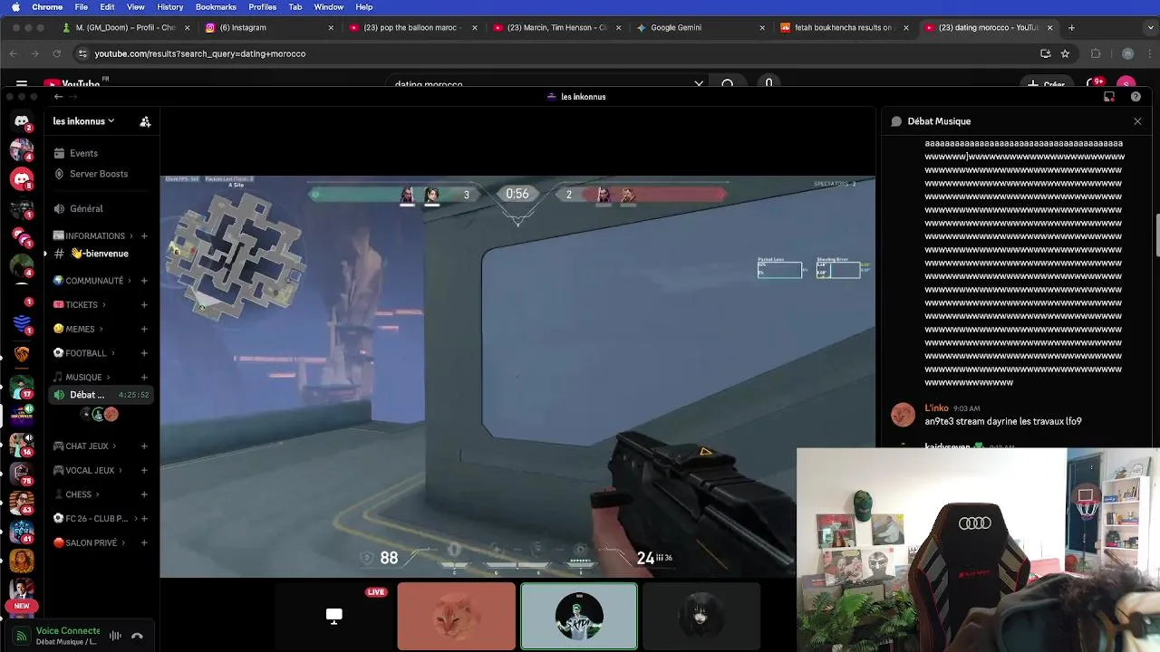Screen dimensions: 1160x652
Task: Select the green-outlined speaking participant tile
Action: 579,616
